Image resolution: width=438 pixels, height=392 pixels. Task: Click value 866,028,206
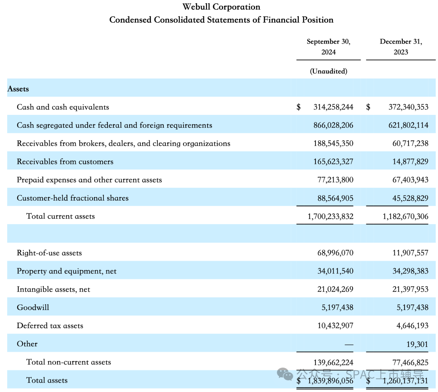click(333, 125)
